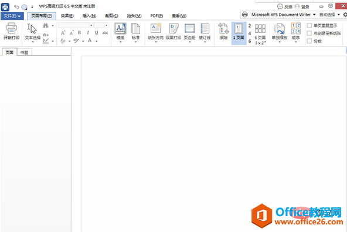Click the login user avatar
The width and height of the screenshot is (347, 232).
tap(297, 6)
